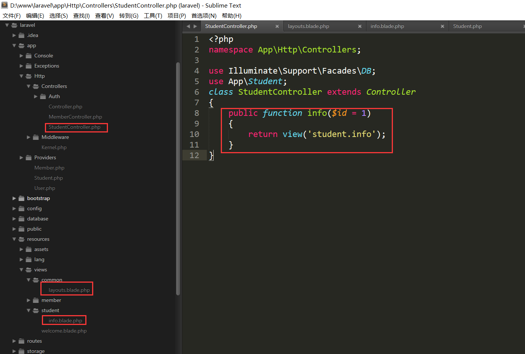This screenshot has height=354, width=525.
Task: Close the StudentController.php tab
Action: (x=277, y=26)
